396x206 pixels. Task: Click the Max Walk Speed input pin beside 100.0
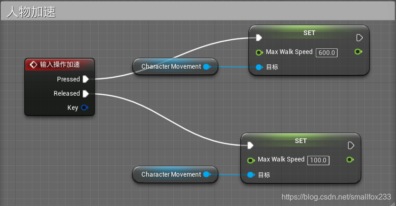click(x=251, y=160)
